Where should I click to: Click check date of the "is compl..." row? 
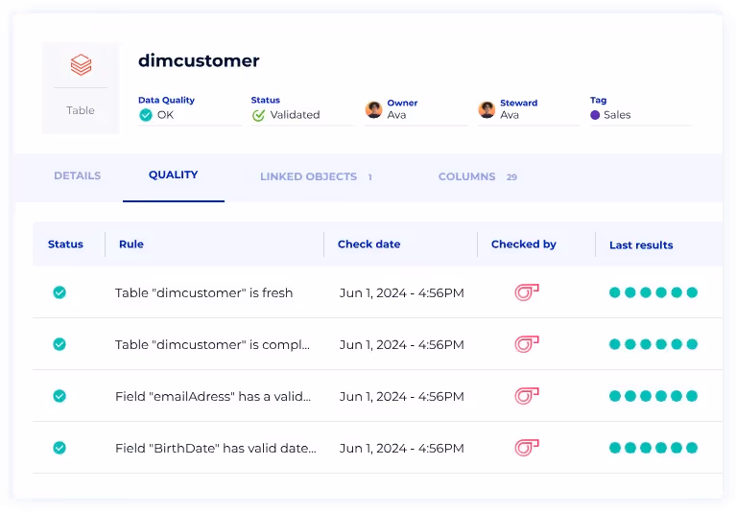click(x=402, y=344)
